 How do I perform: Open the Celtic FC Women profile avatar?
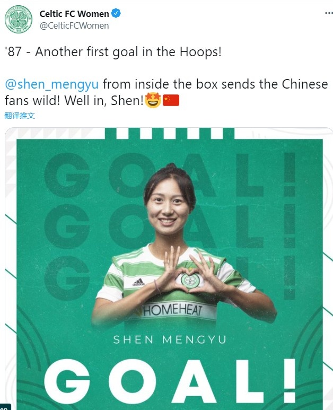tap(19, 19)
